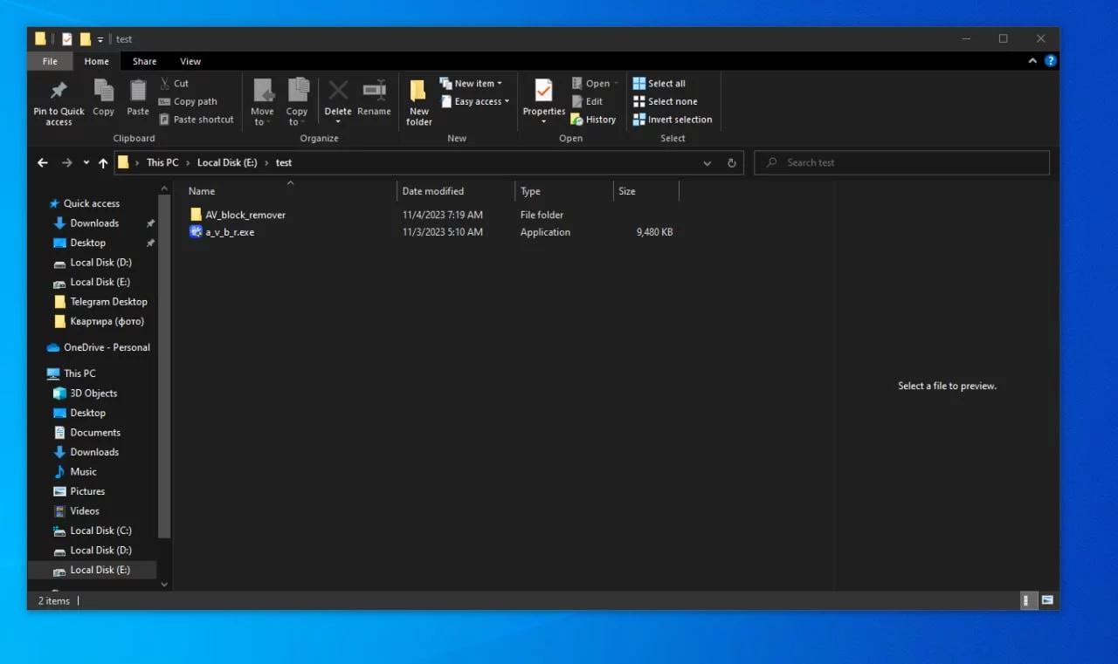Open Music in navigation pane
The height and width of the screenshot is (664, 1118).
[x=83, y=472]
